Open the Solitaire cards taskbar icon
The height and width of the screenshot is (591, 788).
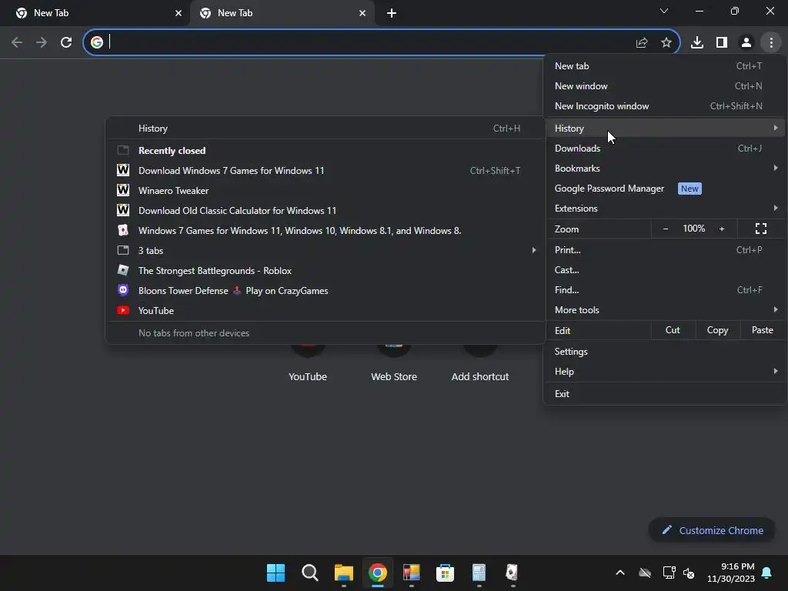coord(512,573)
